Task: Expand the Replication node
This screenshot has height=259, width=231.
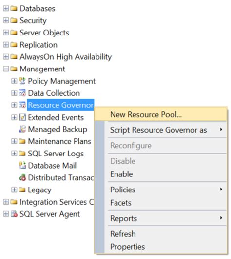Action: [6, 45]
